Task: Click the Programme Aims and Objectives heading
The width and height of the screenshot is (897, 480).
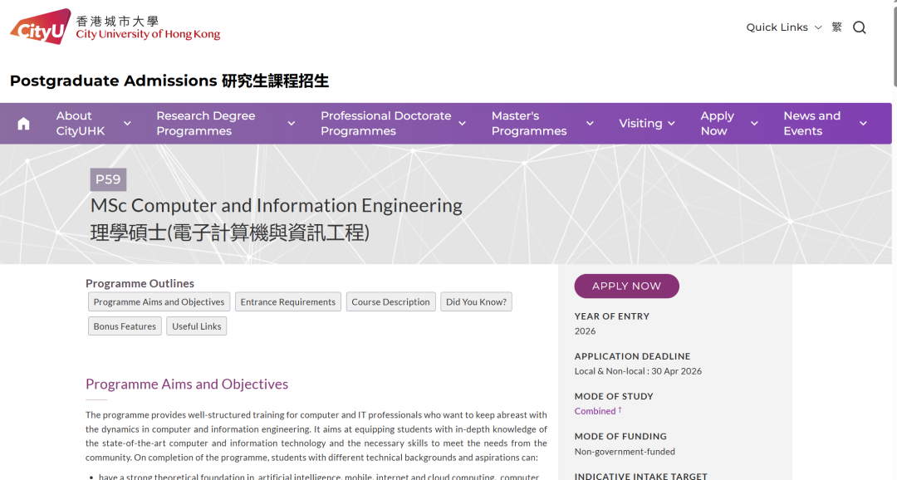Action: 187,384
